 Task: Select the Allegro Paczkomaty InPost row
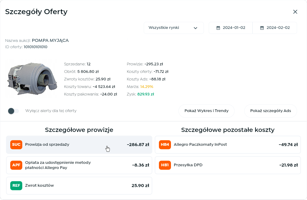[228, 145]
